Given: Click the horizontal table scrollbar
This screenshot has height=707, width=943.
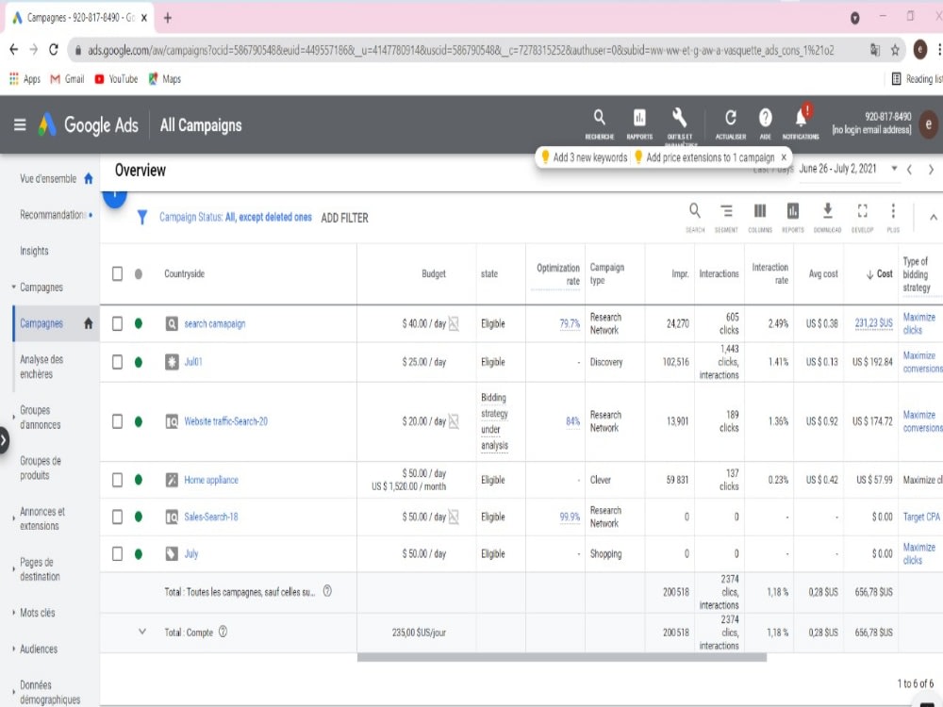Looking at the screenshot, I should click(562, 657).
